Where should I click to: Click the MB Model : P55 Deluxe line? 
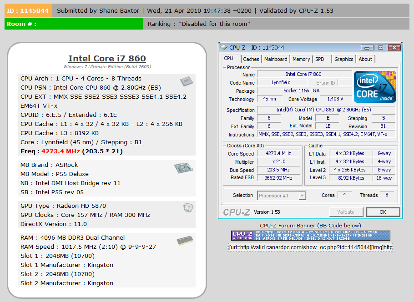pos(55,174)
